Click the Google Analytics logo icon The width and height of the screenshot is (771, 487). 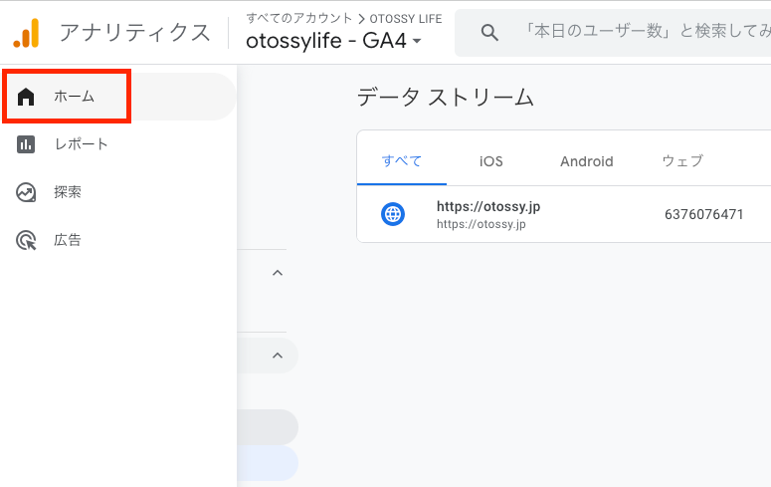27,33
